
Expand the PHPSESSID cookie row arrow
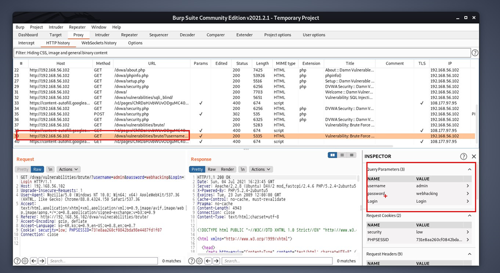pos(468,239)
